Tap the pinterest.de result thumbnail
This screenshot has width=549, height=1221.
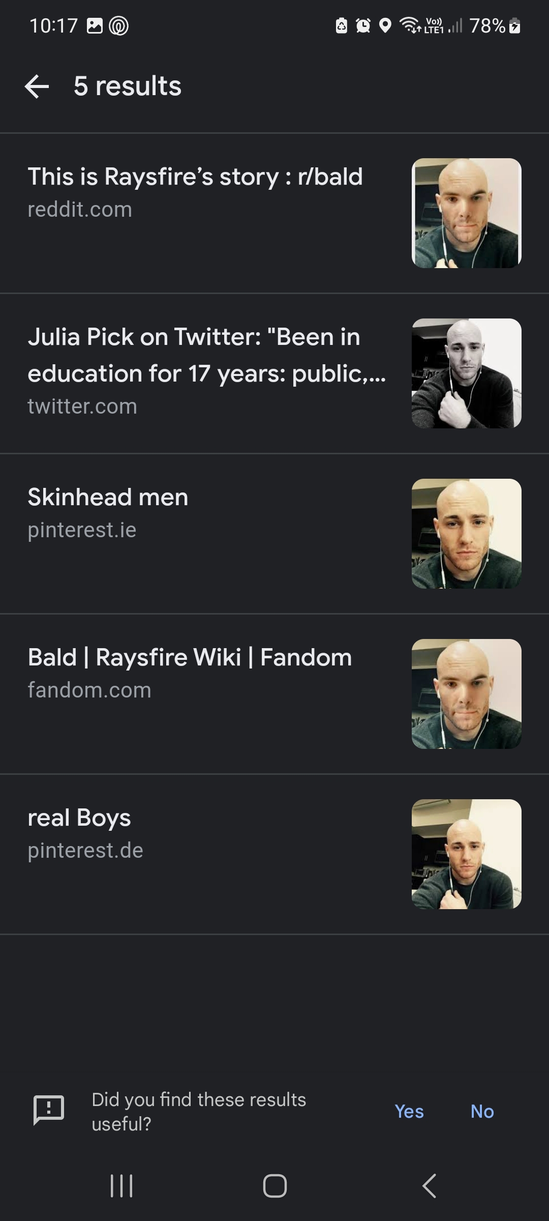(467, 854)
